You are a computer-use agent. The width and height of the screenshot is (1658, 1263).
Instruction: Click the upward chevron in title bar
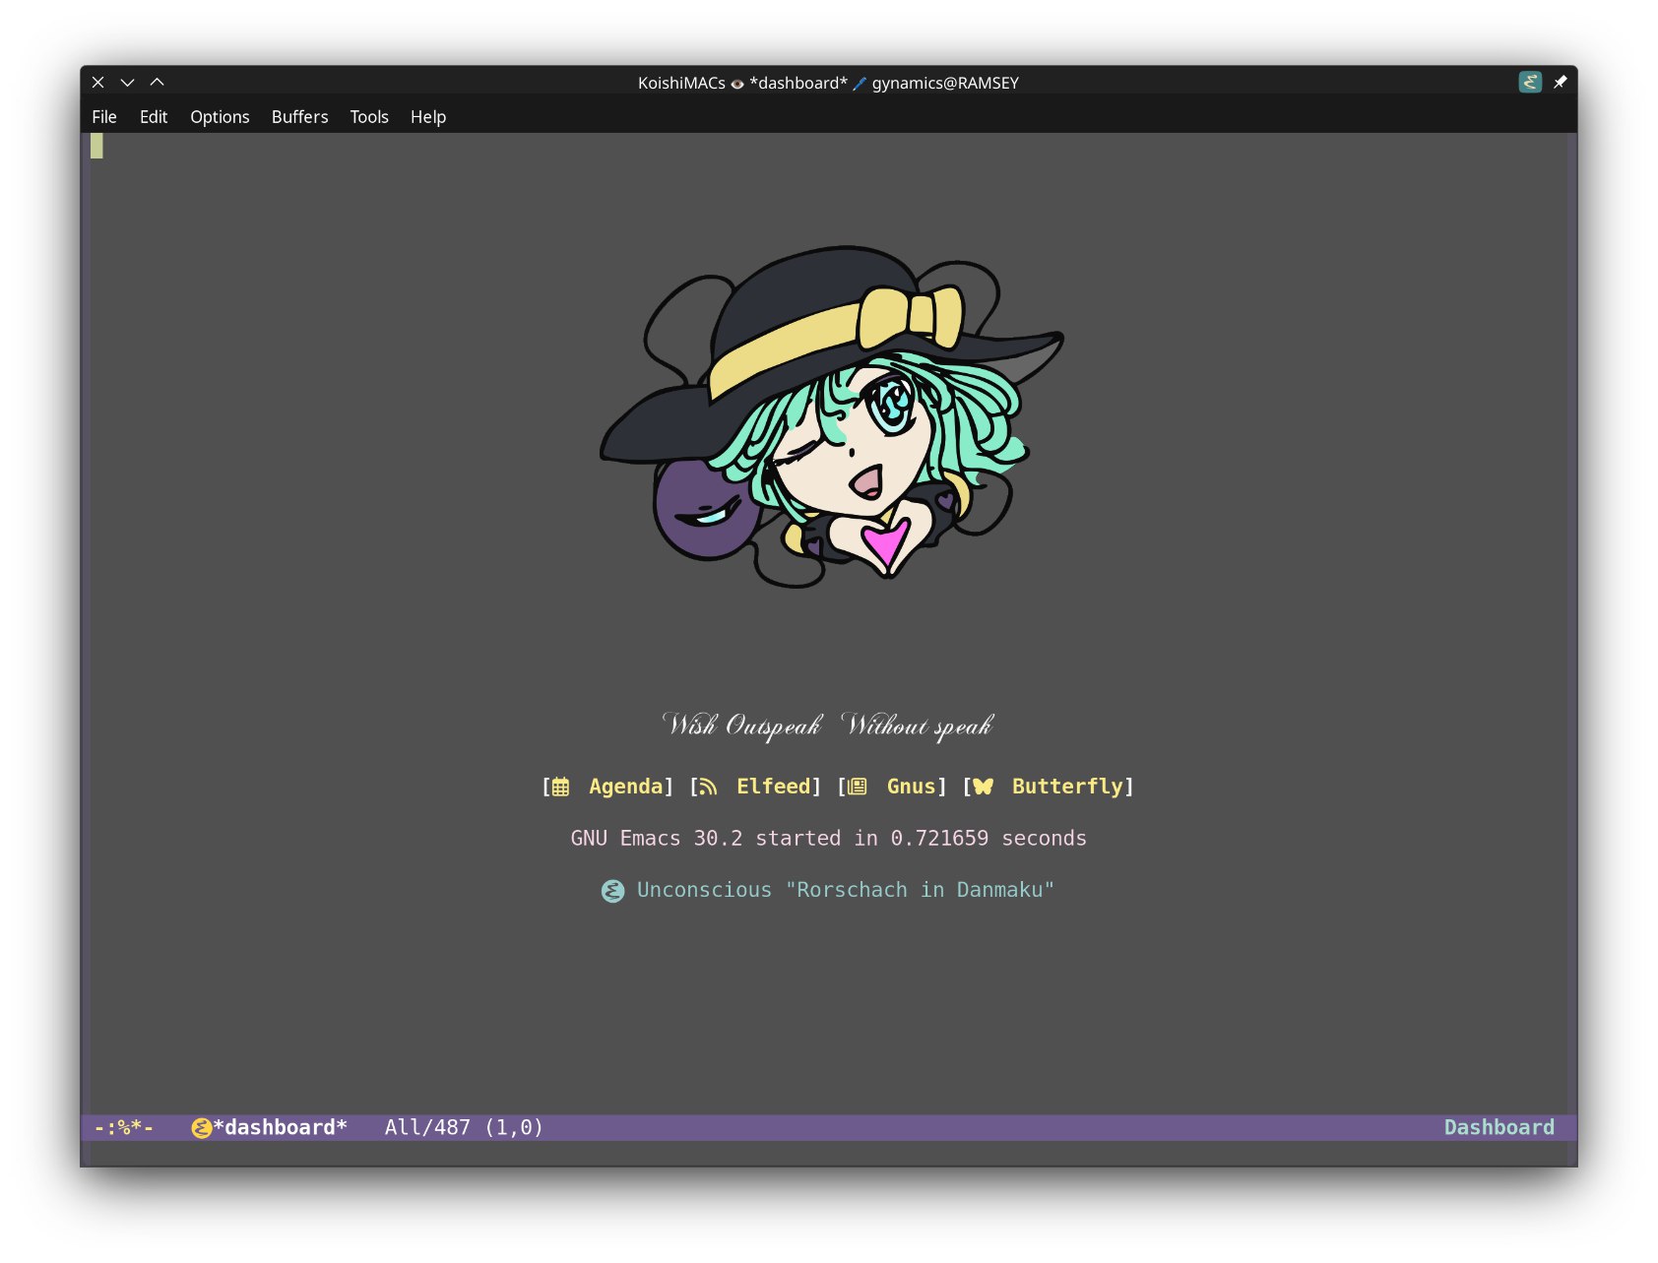tap(157, 83)
